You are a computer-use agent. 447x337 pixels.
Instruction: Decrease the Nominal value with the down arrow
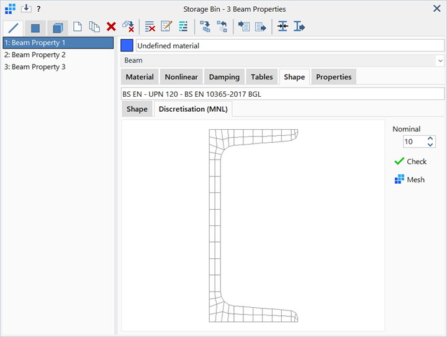coord(430,145)
